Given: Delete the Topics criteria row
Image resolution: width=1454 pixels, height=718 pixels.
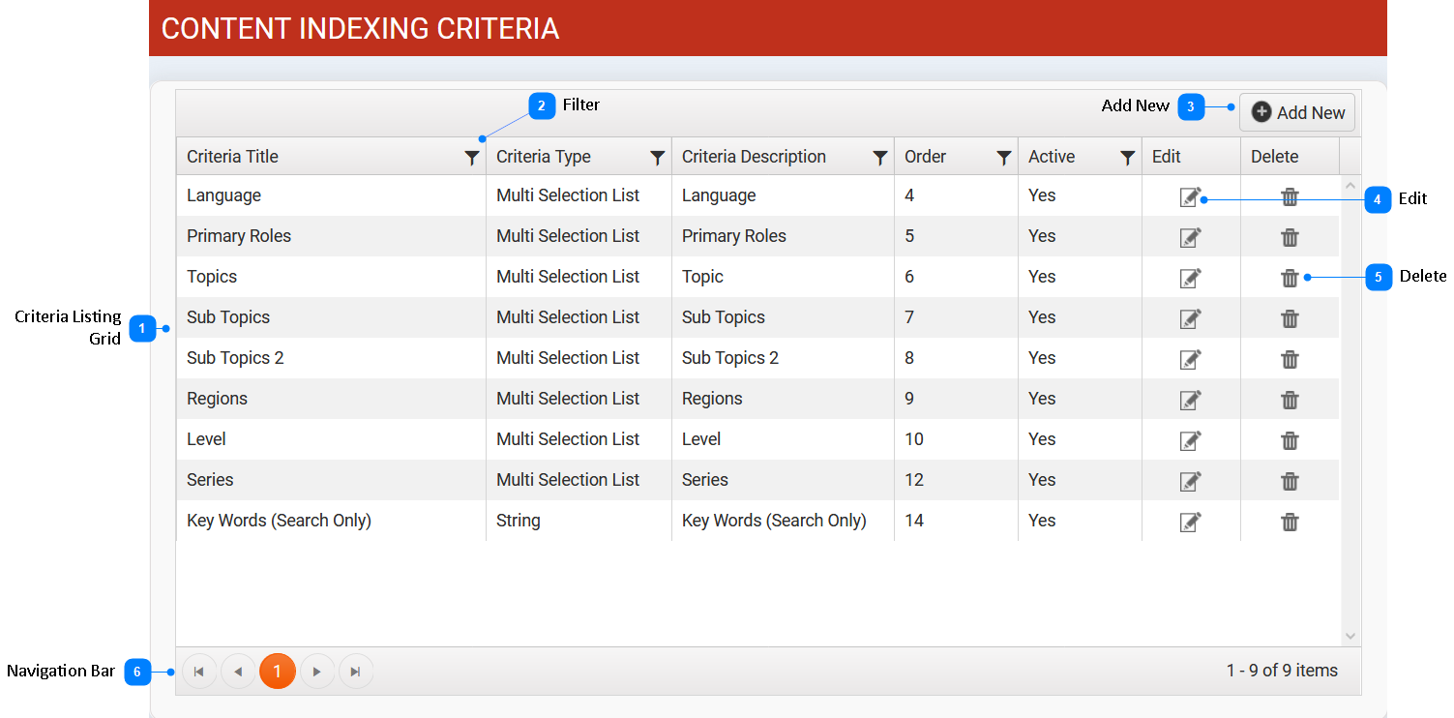Looking at the screenshot, I should [1290, 279].
